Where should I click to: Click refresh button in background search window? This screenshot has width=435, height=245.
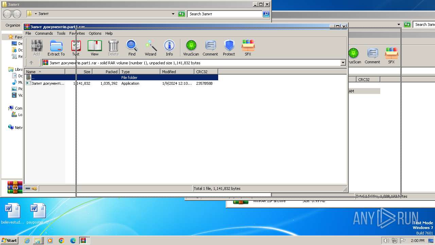(x=407, y=24)
